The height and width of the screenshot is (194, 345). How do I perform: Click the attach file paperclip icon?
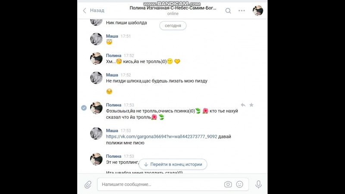(88, 185)
